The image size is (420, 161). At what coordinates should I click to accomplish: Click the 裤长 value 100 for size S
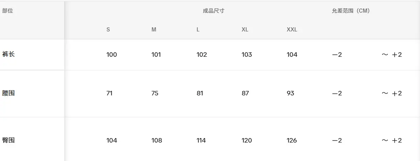(112, 55)
